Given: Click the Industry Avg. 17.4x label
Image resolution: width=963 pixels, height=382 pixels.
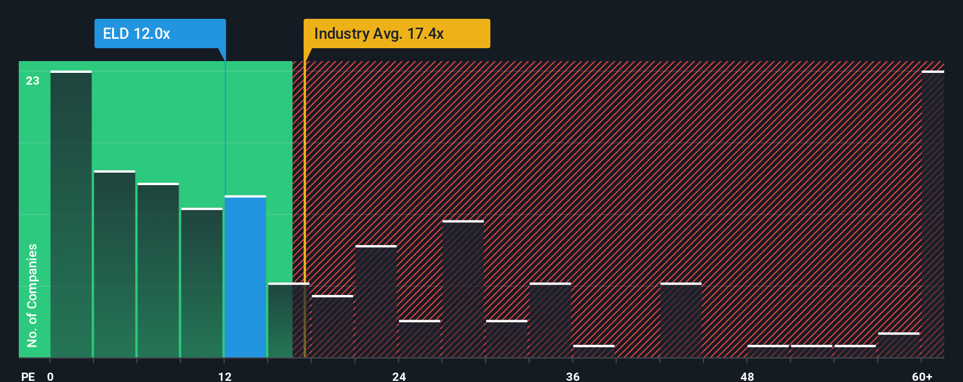Looking at the screenshot, I should pyautogui.click(x=396, y=33).
